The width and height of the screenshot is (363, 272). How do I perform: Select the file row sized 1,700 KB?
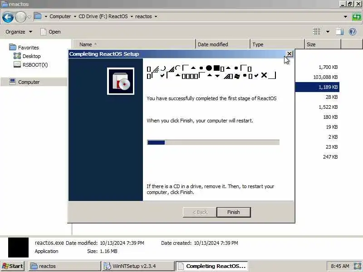[328, 67]
